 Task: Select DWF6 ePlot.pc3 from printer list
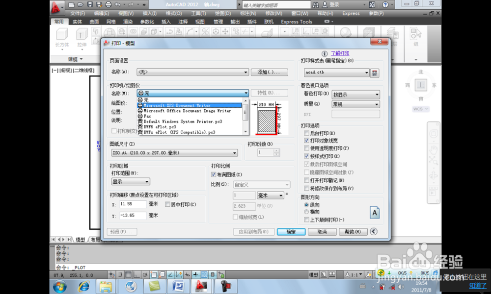click(190, 127)
